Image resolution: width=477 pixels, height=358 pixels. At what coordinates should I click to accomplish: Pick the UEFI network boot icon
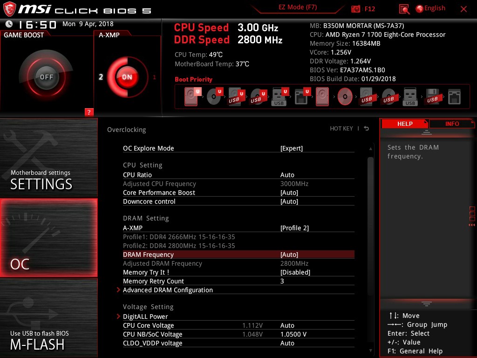[x=302, y=96]
